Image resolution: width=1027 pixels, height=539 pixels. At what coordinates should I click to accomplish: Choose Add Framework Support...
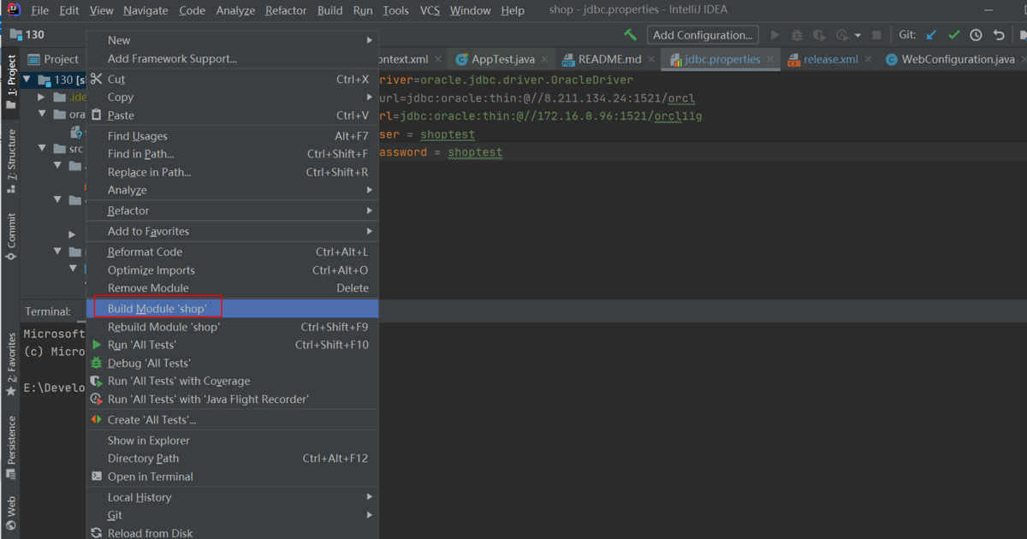[x=233, y=59]
